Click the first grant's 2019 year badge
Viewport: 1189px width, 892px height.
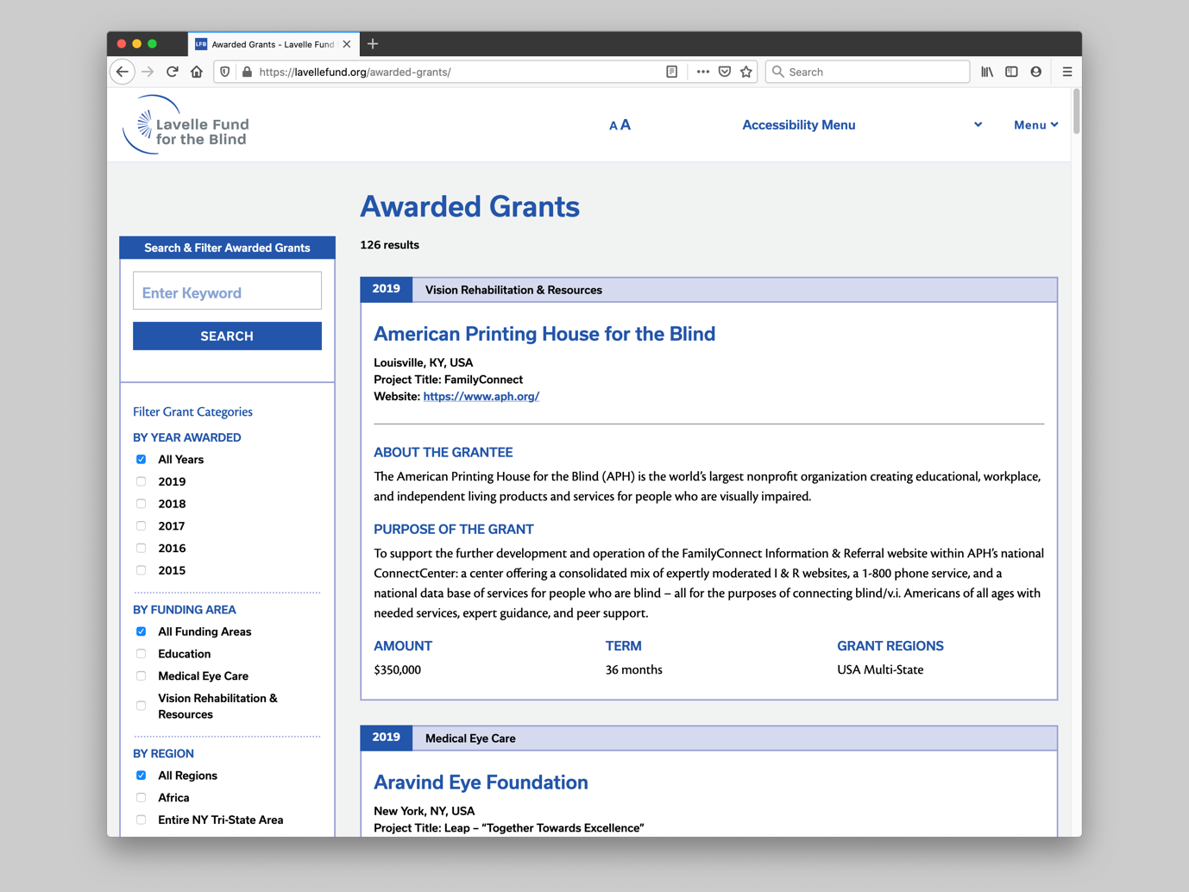(x=386, y=290)
